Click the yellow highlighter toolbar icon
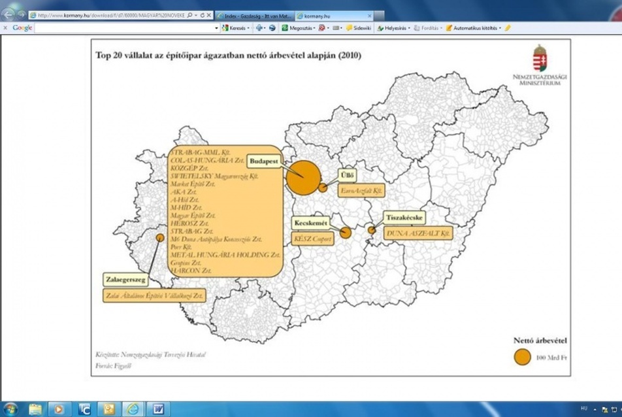 [508, 27]
